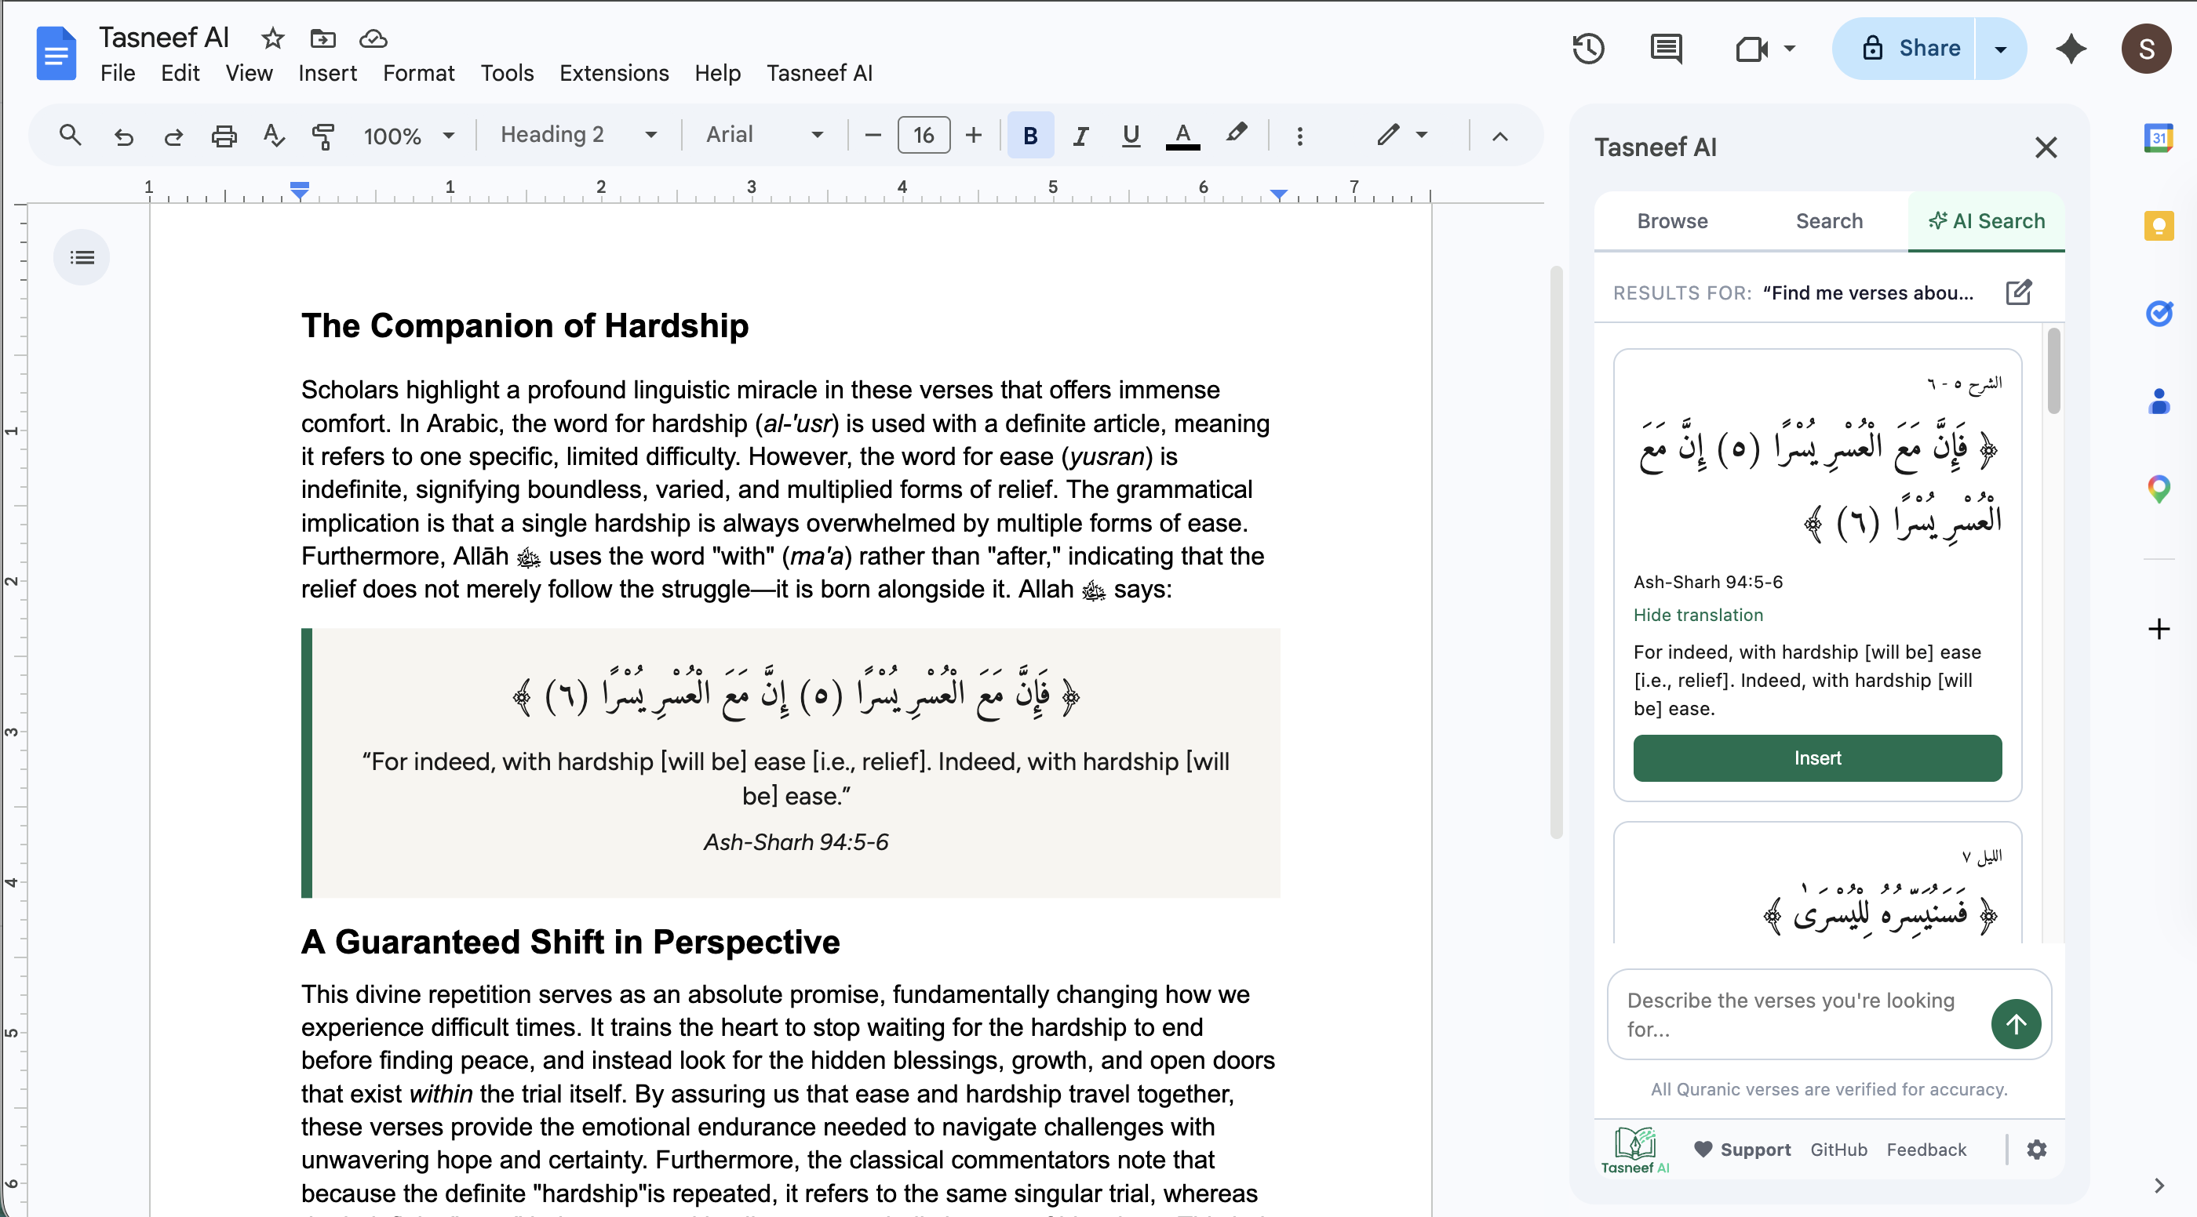The image size is (2197, 1217).
Task: Toggle bold formatting off
Action: [1030, 135]
